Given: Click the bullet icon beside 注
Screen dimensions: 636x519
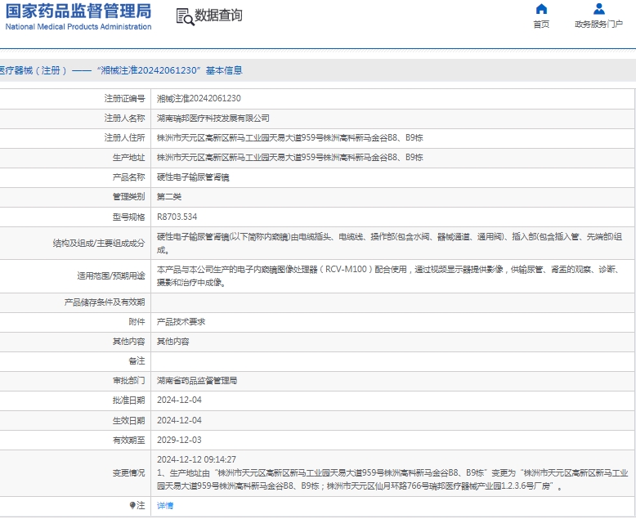Looking at the screenshot, I should [132, 505].
